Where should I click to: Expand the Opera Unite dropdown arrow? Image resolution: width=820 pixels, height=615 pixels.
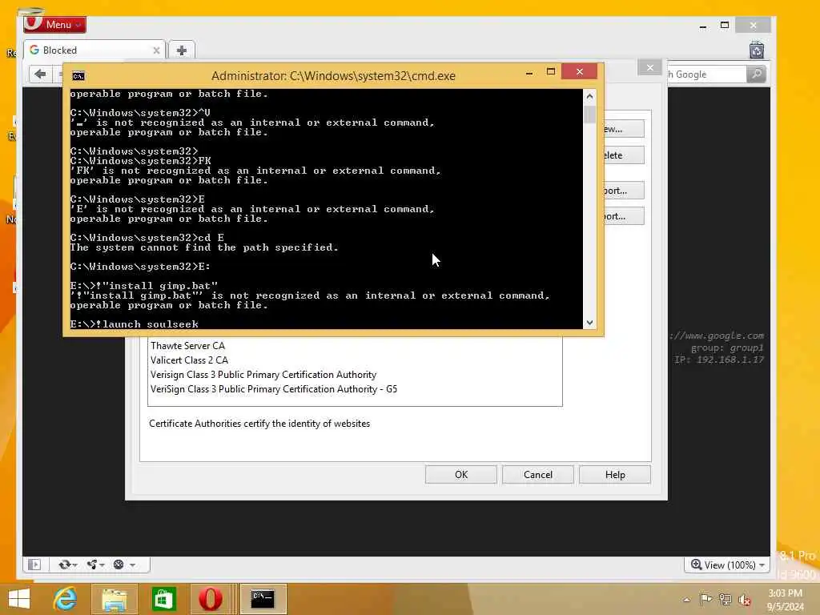click(102, 565)
